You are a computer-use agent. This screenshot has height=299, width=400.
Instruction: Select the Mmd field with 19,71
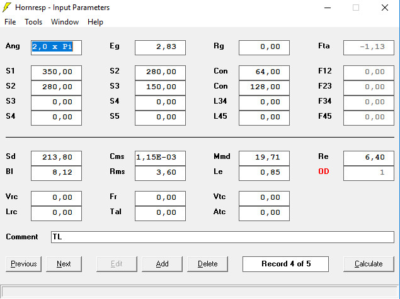point(265,158)
